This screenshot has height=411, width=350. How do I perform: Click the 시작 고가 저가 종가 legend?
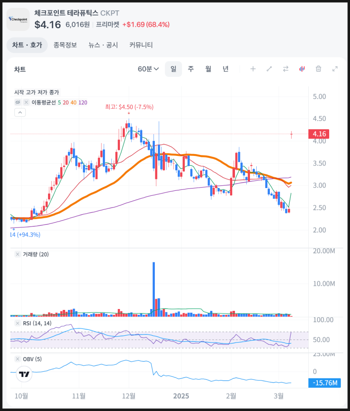(x=37, y=92)
